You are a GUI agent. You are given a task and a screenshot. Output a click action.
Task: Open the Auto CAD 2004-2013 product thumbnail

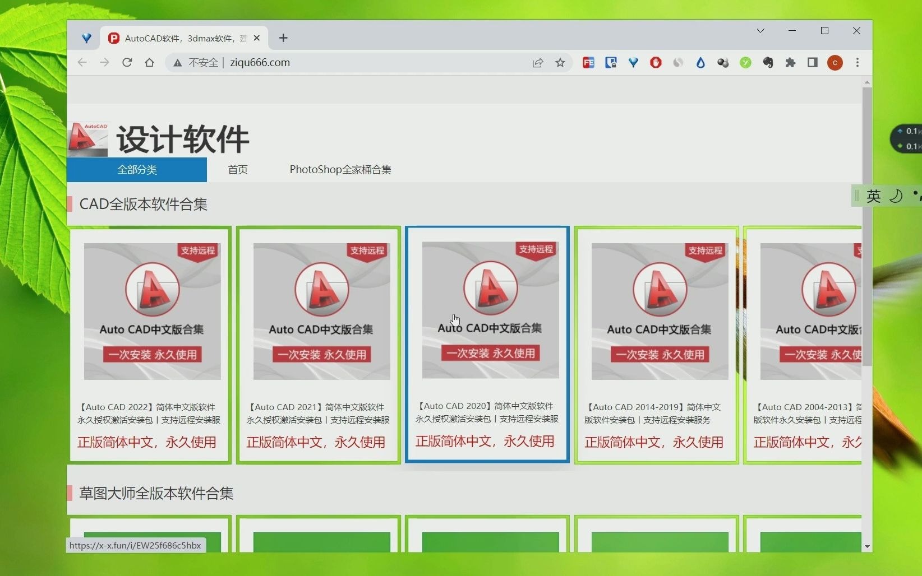tap(811, 312)
